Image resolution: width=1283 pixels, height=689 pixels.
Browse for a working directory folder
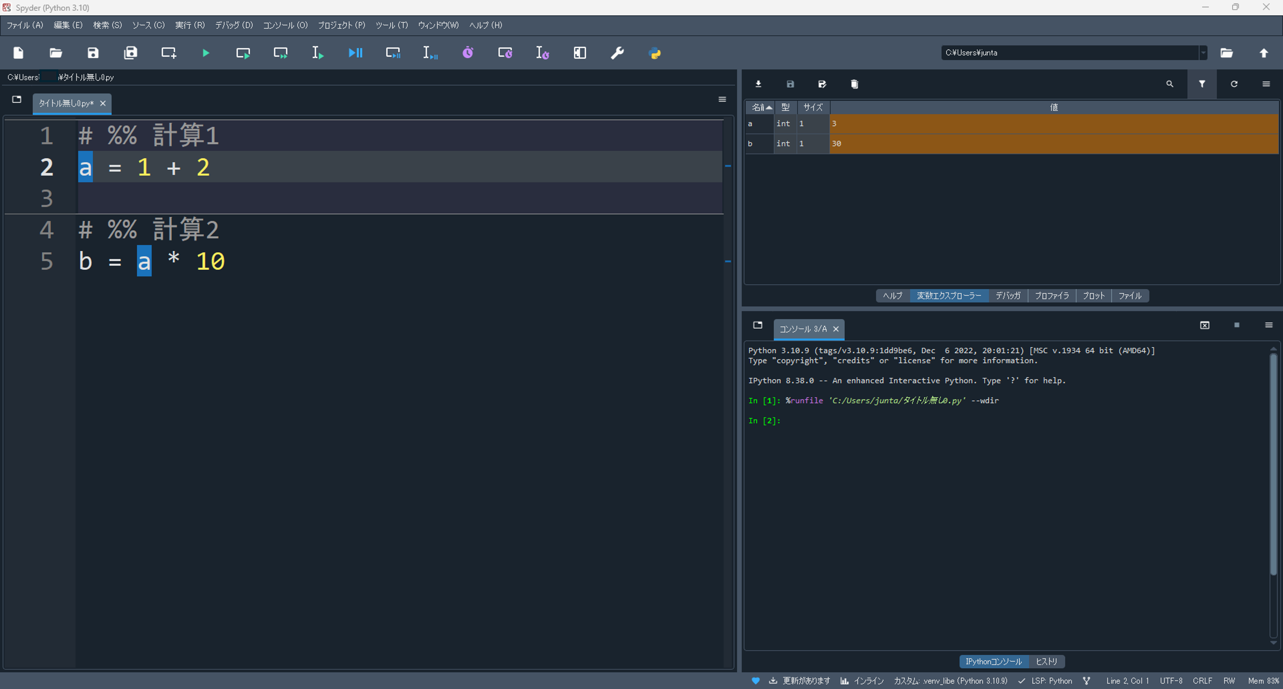point(1226,53)
